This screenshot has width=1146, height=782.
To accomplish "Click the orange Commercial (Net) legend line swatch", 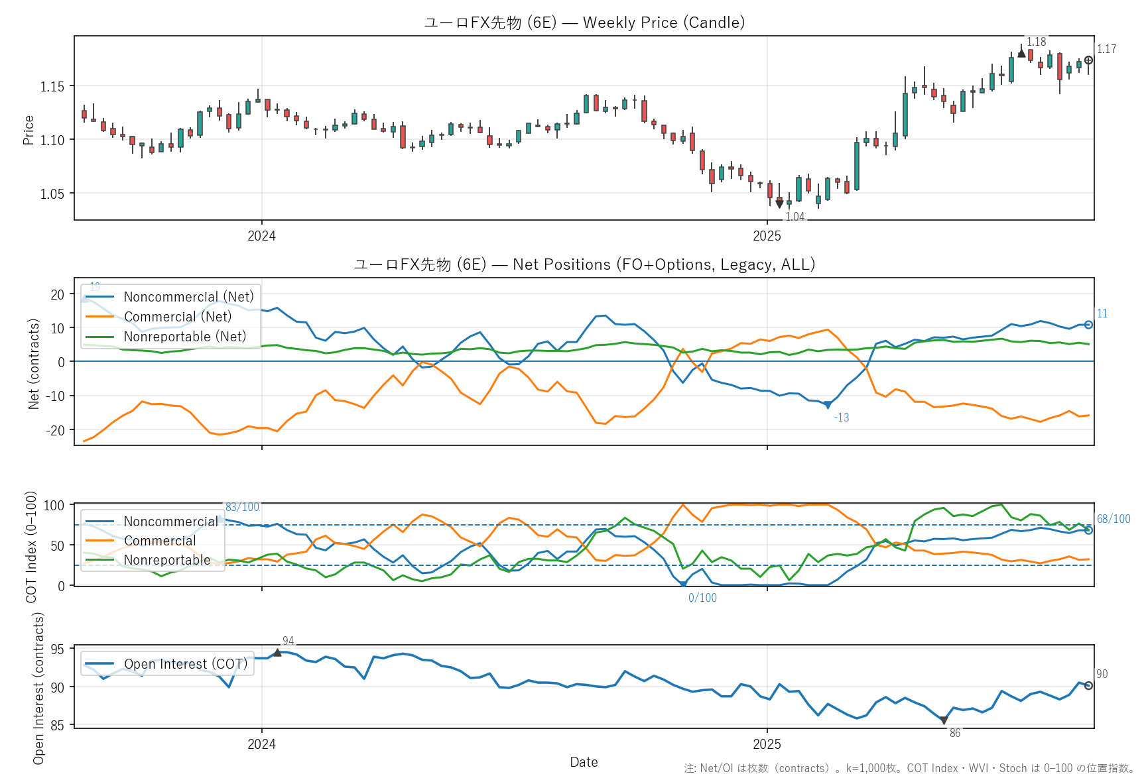I will pyautogui.click(x=100, y=317).
